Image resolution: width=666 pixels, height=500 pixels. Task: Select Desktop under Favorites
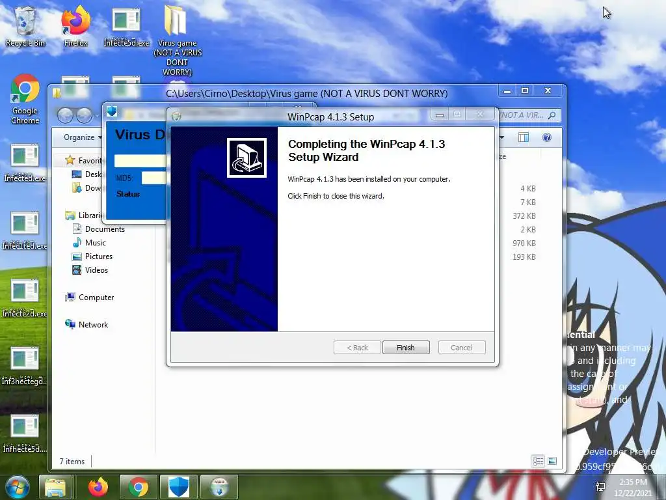87,174
